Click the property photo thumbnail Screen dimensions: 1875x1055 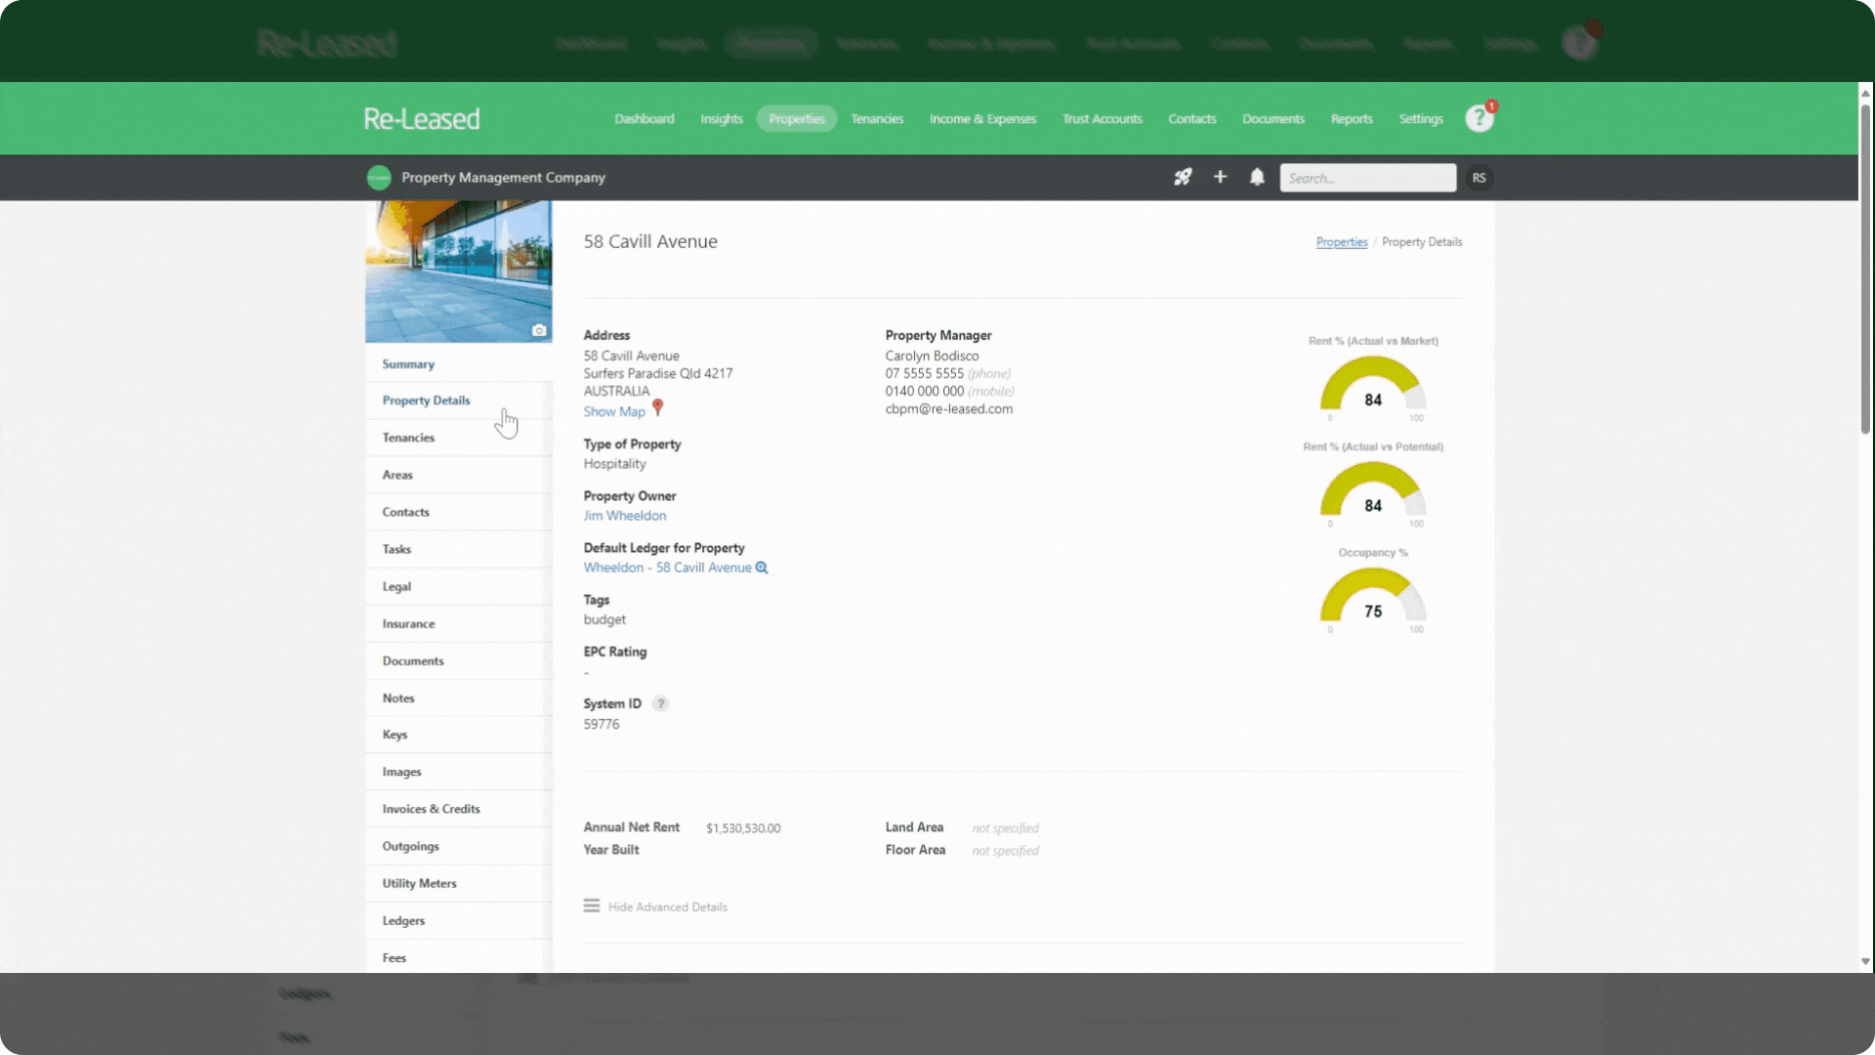[458, 272]
